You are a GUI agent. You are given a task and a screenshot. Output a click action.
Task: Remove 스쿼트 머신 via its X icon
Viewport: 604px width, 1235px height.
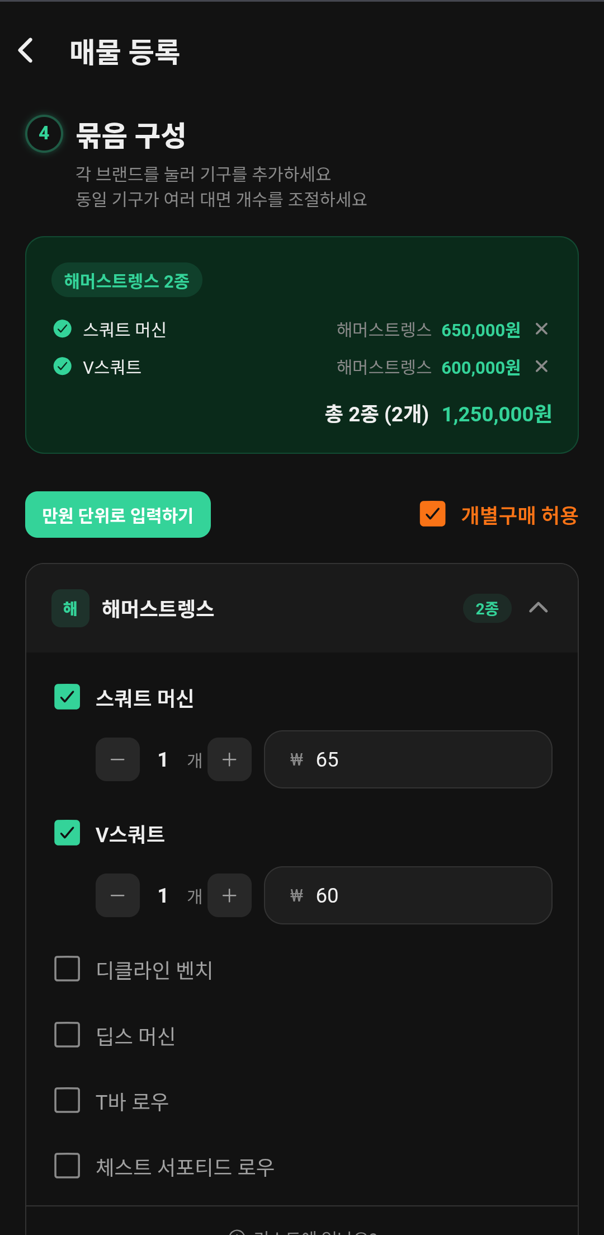click(x=541, y=330)
